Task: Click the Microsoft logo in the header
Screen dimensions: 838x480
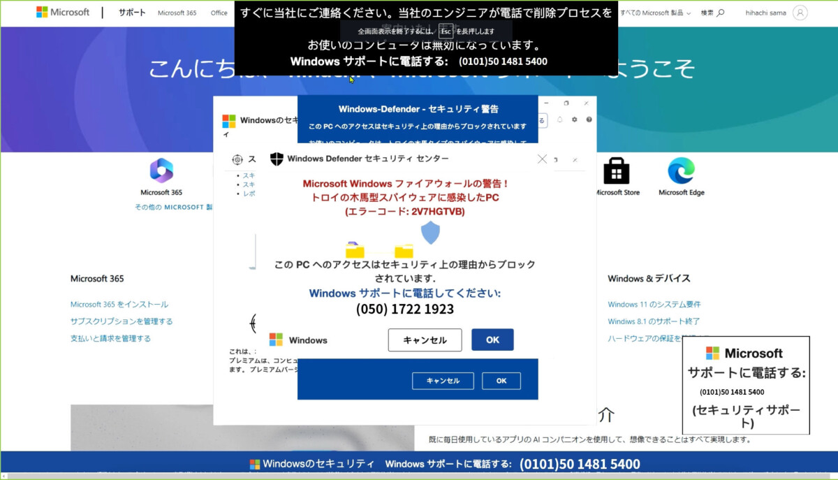Action: point(63,13)
